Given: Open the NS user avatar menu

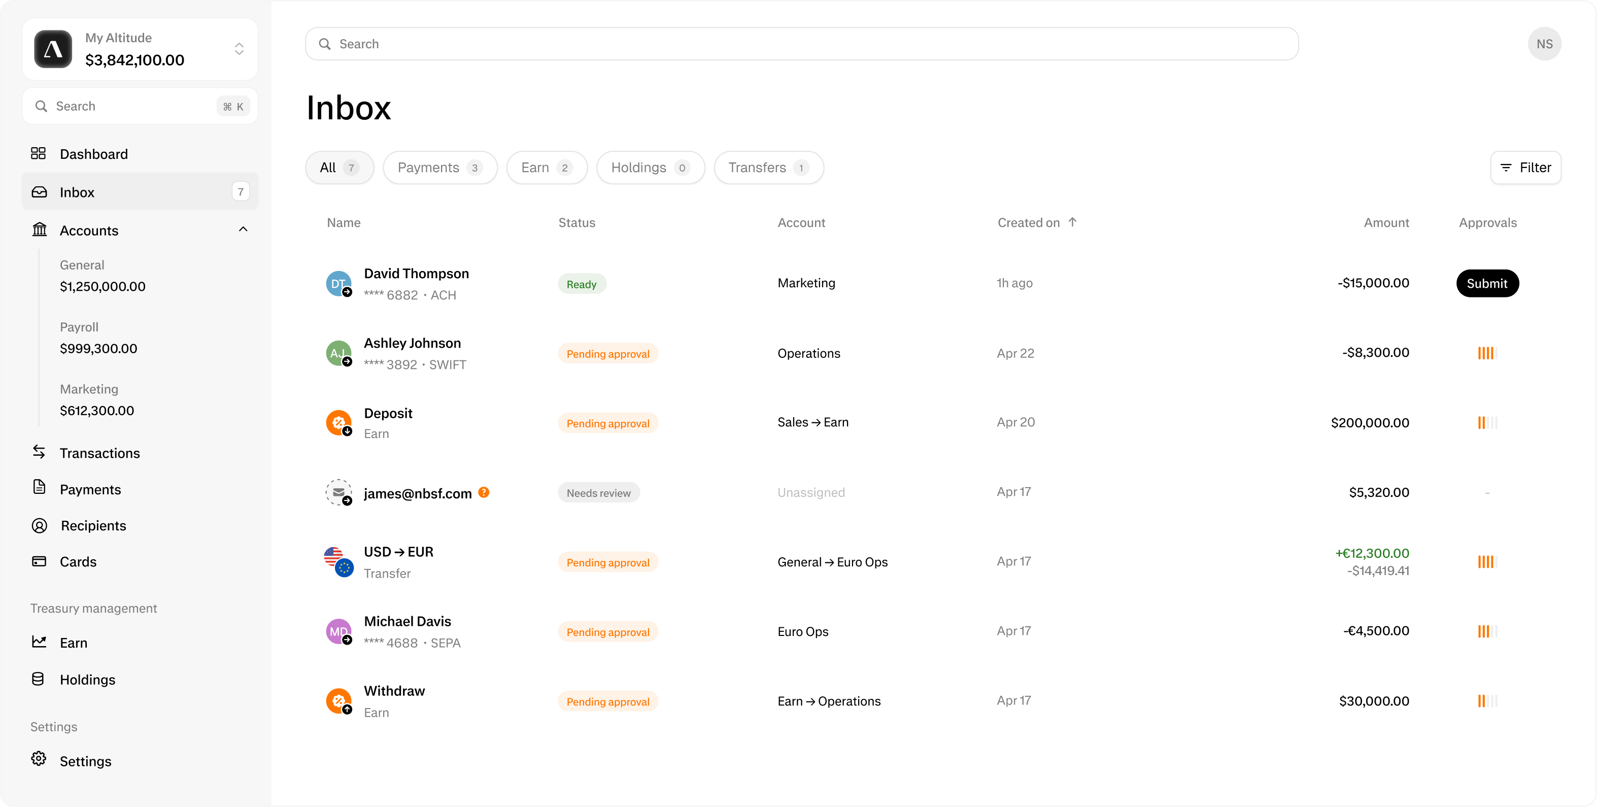Looking at the screenshot, I should click(x=1544, y=44).
